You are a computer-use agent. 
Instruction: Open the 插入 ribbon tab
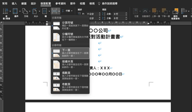14,4
